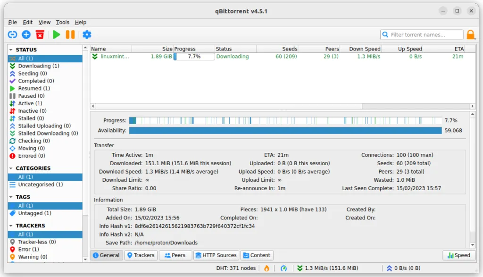Screen dimensions: 483x277
Task: Sort torrents by ETA column
Action: click(x=443, y=49)
